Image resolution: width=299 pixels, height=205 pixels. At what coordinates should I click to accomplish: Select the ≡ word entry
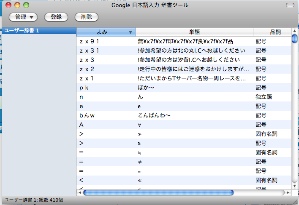tap(184, 171)
